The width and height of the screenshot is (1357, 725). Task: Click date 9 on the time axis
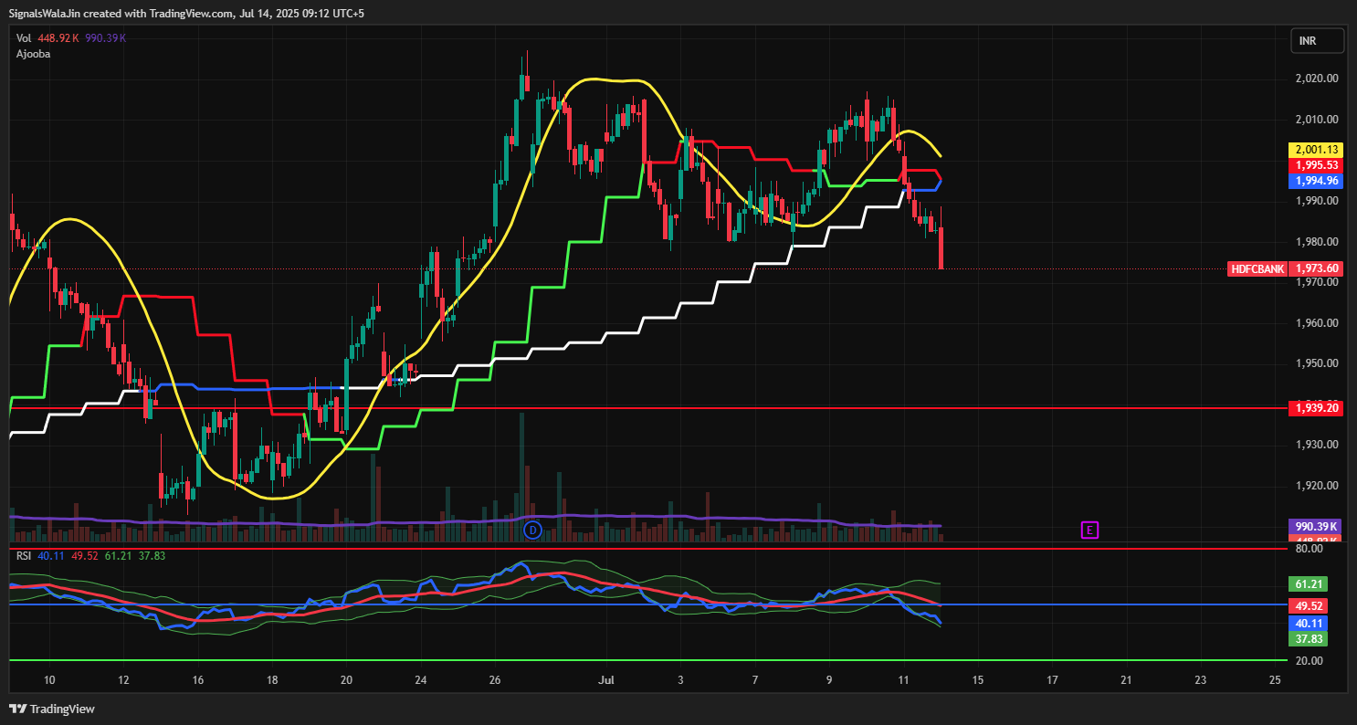[829, 680]
